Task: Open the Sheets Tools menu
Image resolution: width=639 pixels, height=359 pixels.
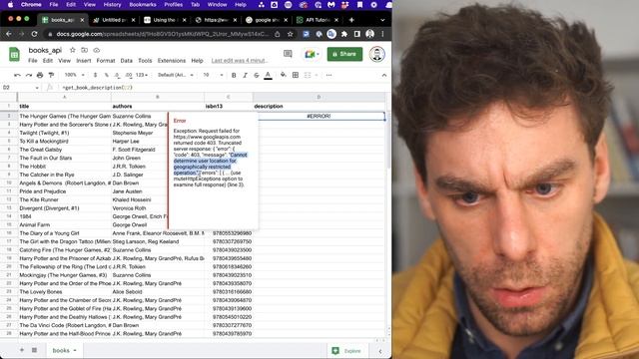Action: pyautogui.click(x=145, y=60)
